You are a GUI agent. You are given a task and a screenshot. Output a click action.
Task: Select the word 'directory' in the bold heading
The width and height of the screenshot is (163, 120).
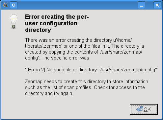pyautogui.click(x=38, y=30)
